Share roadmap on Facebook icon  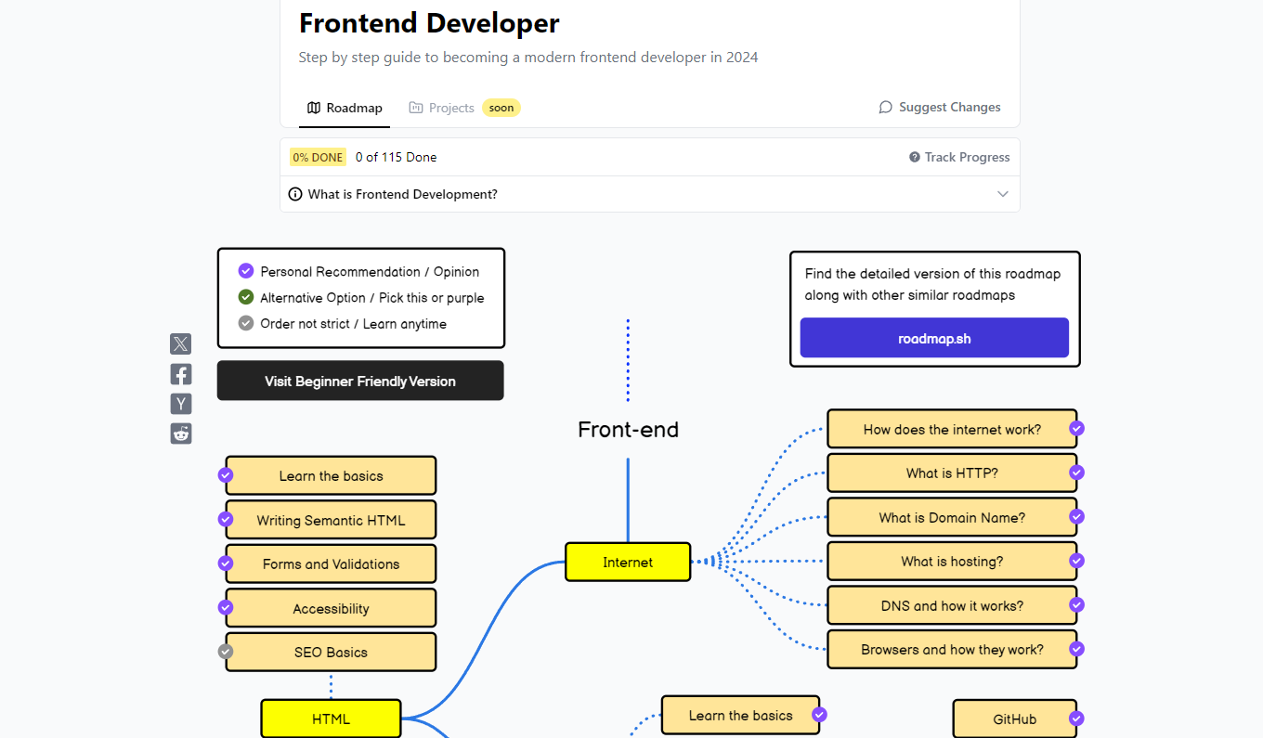point(181,374)
